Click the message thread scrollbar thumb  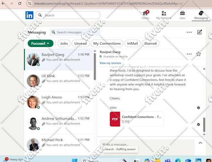[204, 125]
